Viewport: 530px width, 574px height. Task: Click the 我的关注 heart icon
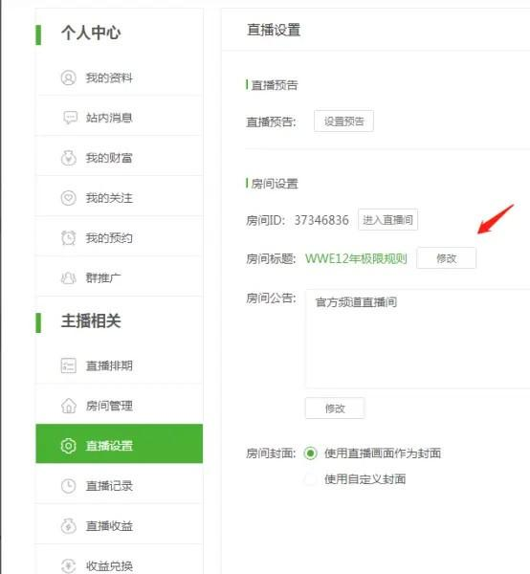(x=69, y=198)
